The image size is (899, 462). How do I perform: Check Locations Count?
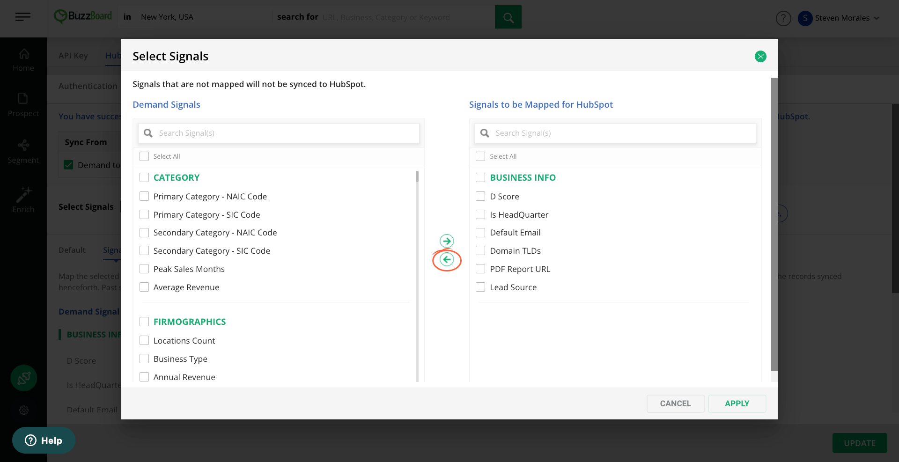[x=144, y=340]
